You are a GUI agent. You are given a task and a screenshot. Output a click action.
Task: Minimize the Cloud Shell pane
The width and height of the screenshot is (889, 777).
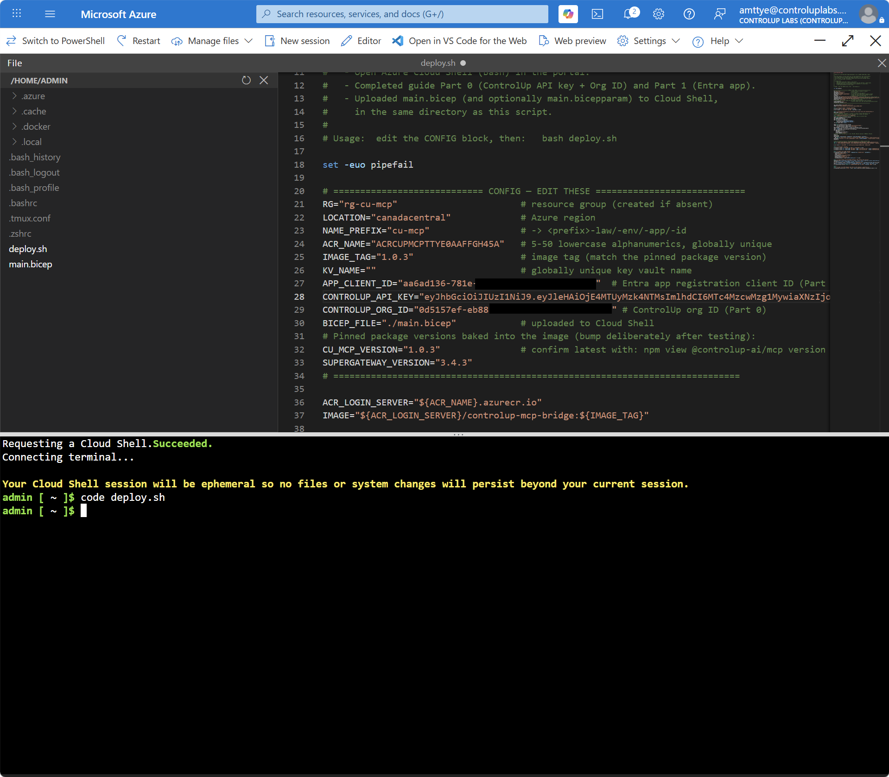[820, 41]
